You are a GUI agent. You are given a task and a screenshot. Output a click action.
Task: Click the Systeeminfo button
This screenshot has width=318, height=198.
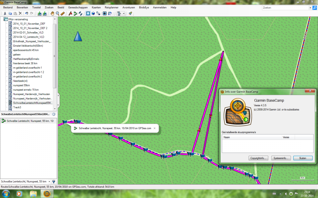point(281,158)
